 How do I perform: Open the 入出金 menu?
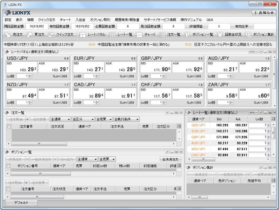coord(80,20)
